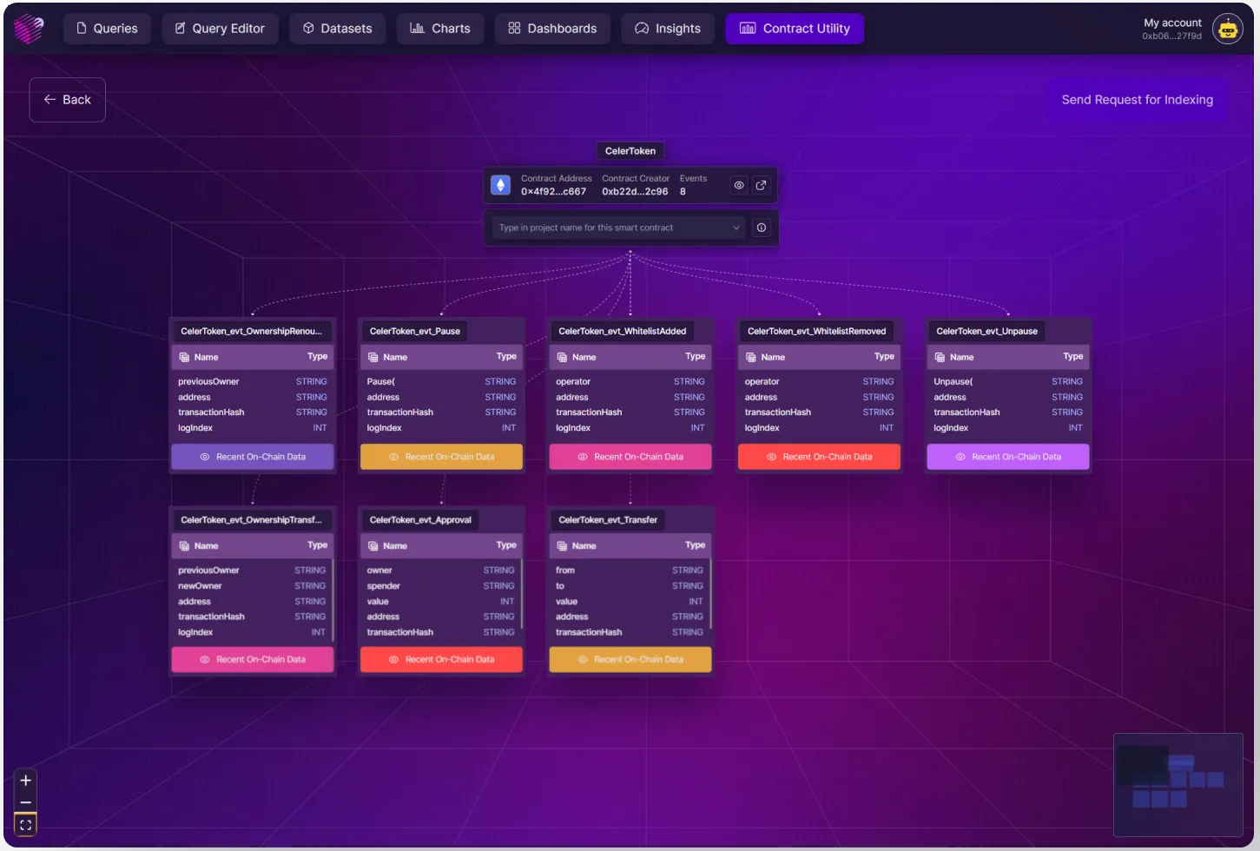Click copy icon in OwnershipRenounced table header
The image size is (1260, 851).
click(184, 358)
